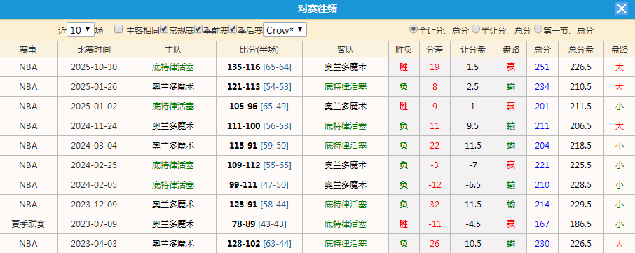Click the 大 result on 2023-04-03 row
635x253 pixels.
click(619, 244)
